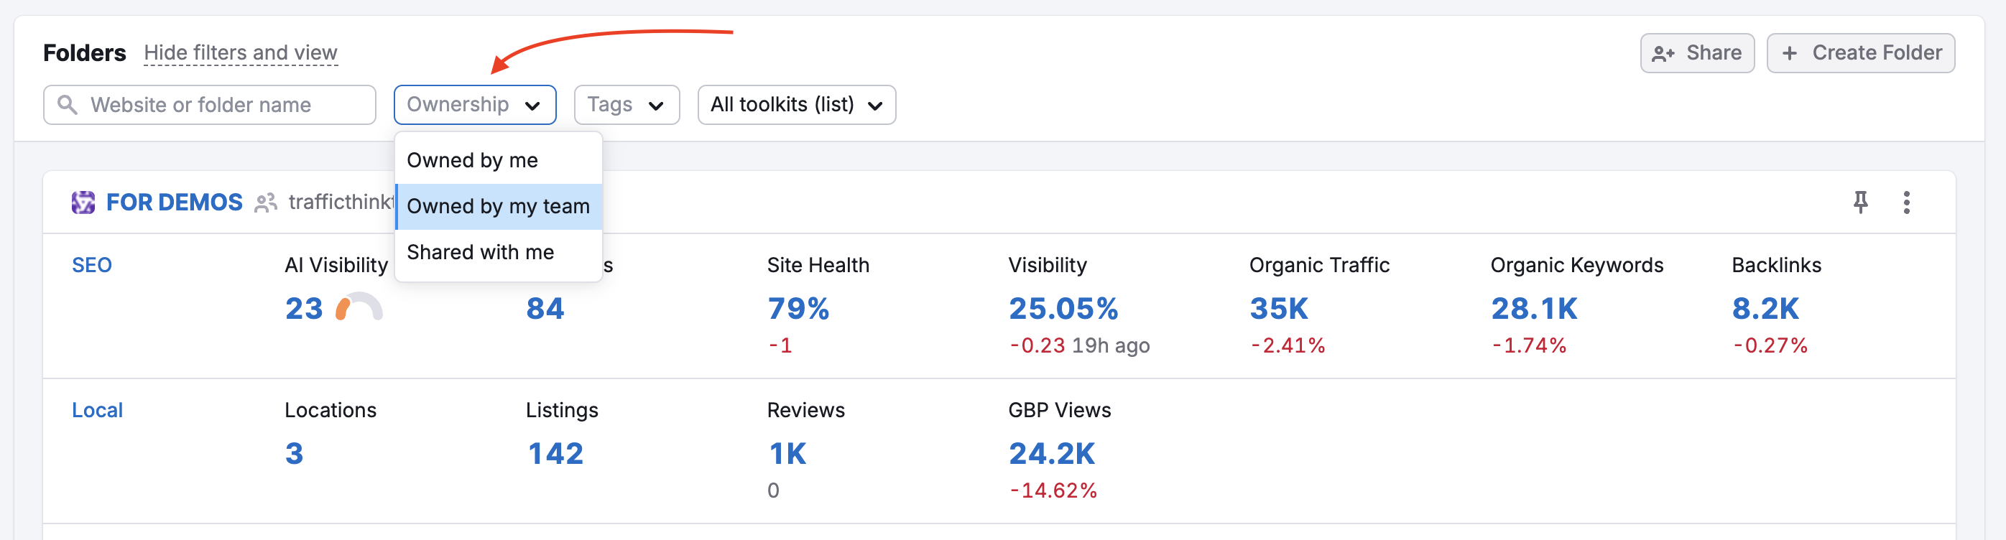Open the Local toolkit link

tap(97, 410)
